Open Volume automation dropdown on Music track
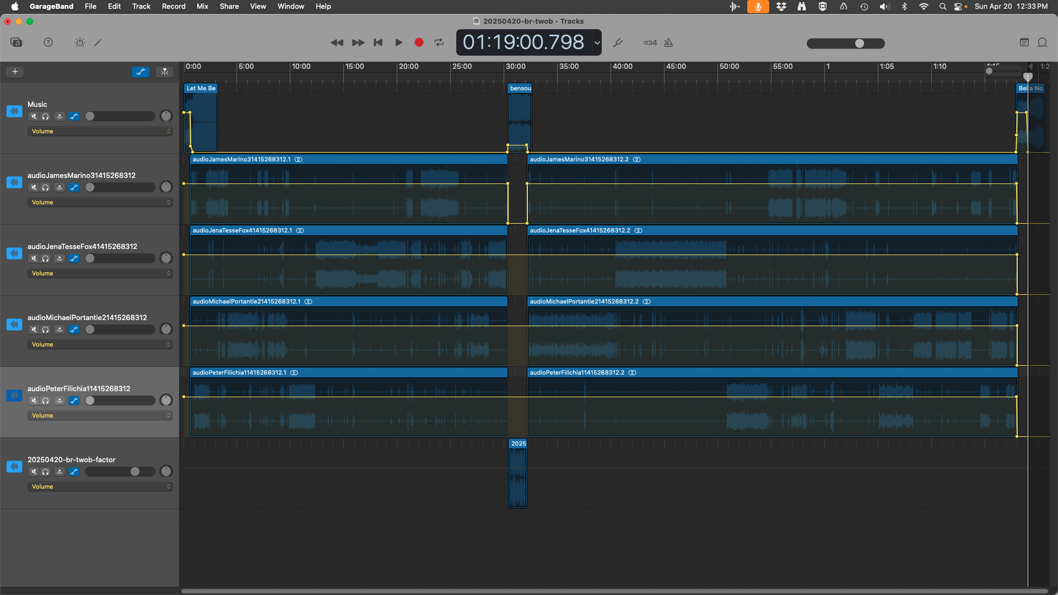This screenshot has height=595, width=1058. pos(100,131)
